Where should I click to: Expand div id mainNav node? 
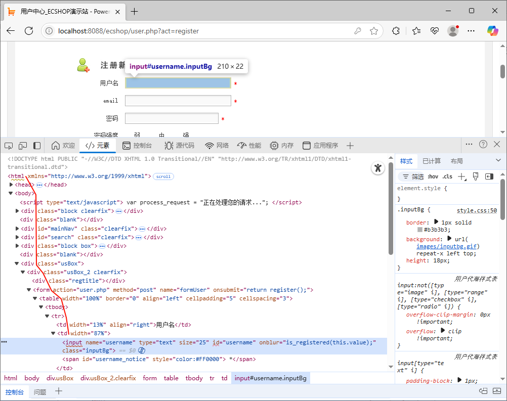tap(17, 229)
